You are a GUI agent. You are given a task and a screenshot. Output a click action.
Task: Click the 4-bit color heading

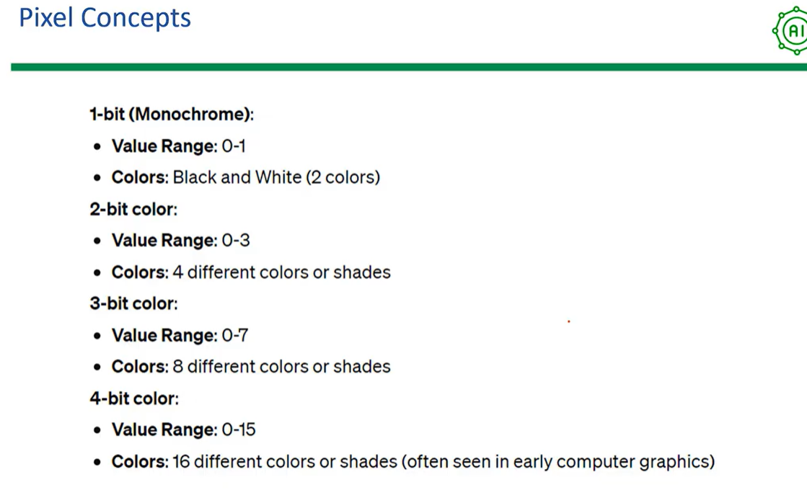[x=134, y=398]
